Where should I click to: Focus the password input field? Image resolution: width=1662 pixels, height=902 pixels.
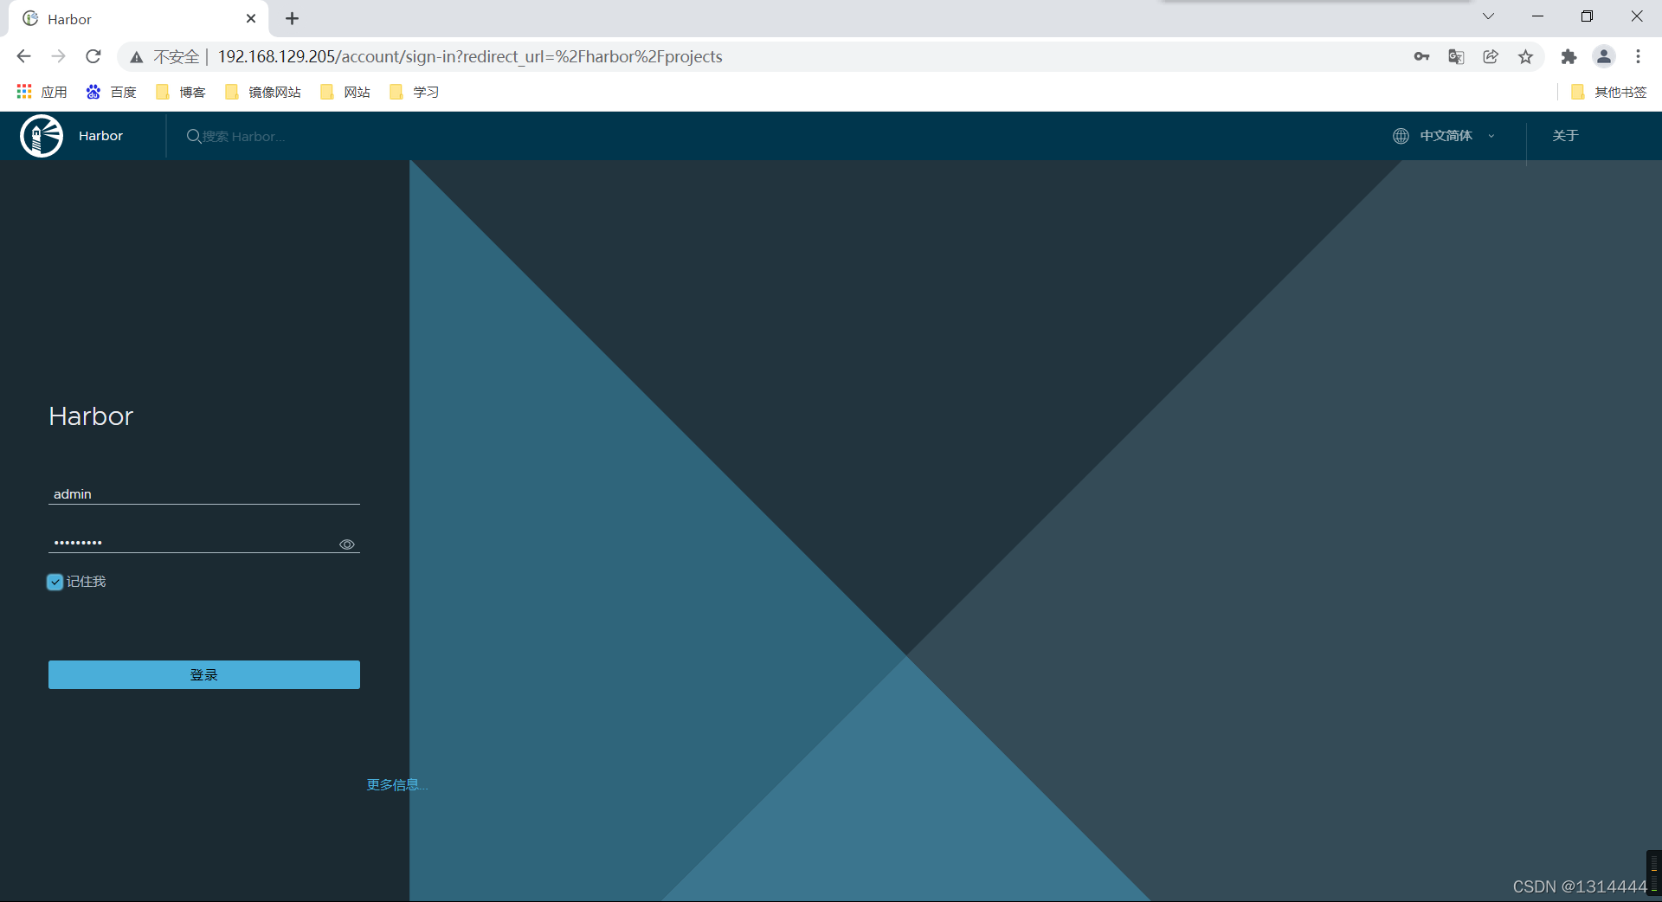(192, 543)
